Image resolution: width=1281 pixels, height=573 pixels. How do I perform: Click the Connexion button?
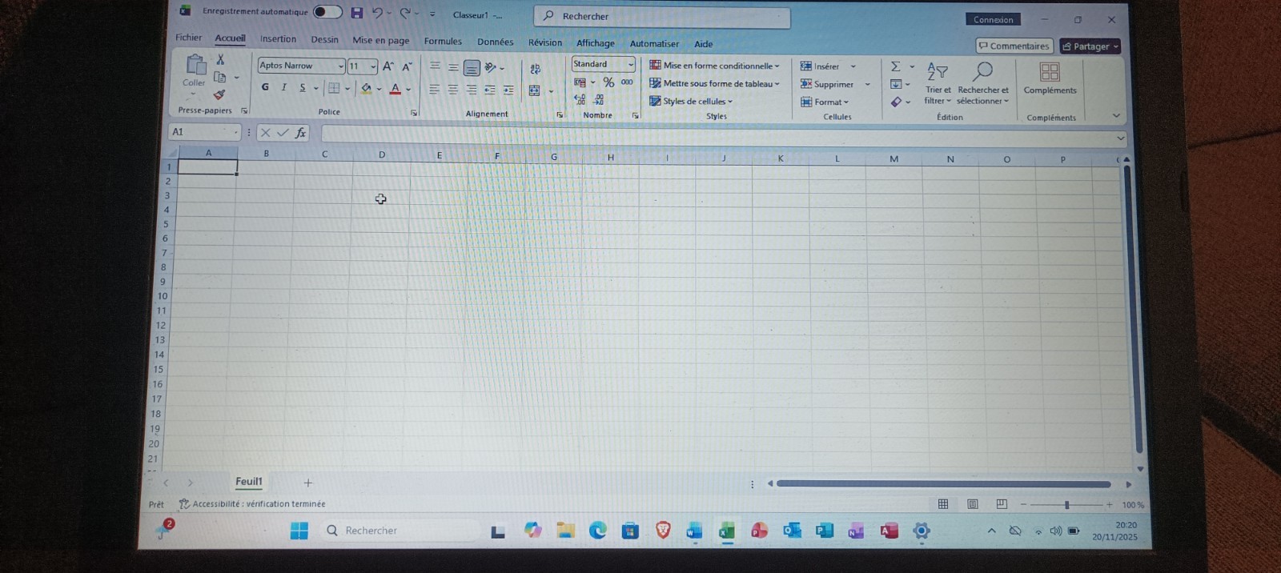994,20
